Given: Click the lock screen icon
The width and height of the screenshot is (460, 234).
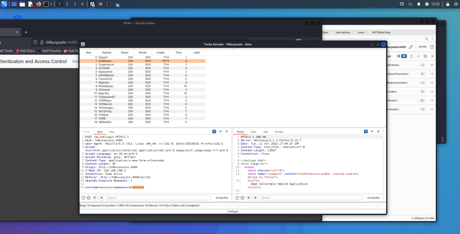Looking at the screenshot, I should click(447, 4).
